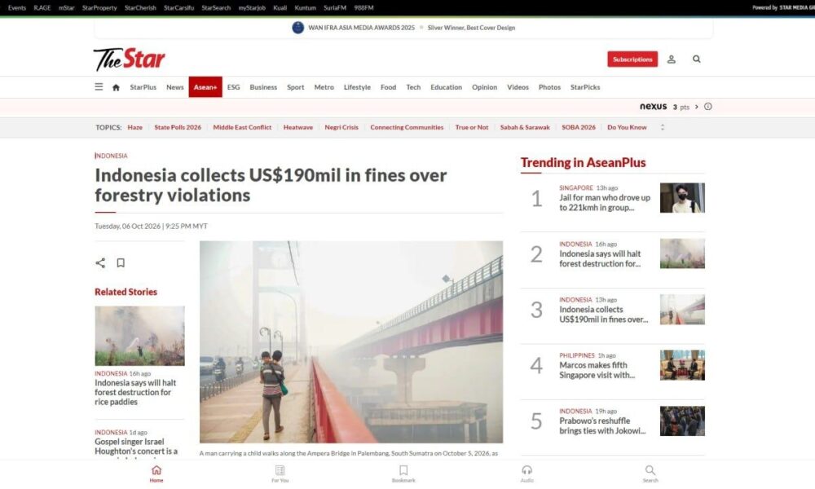Click the Subscriptions button
This screenshot has width=815, height=489.
pos(632,59)
